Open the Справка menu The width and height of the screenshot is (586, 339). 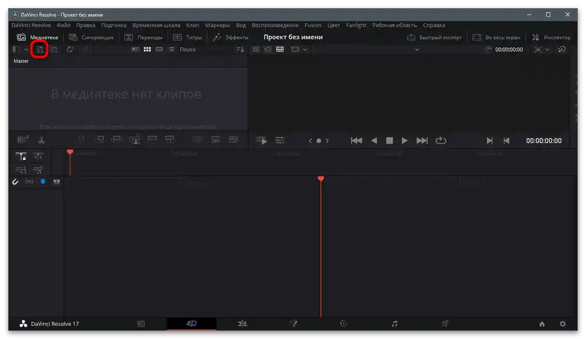click(434, 25)
